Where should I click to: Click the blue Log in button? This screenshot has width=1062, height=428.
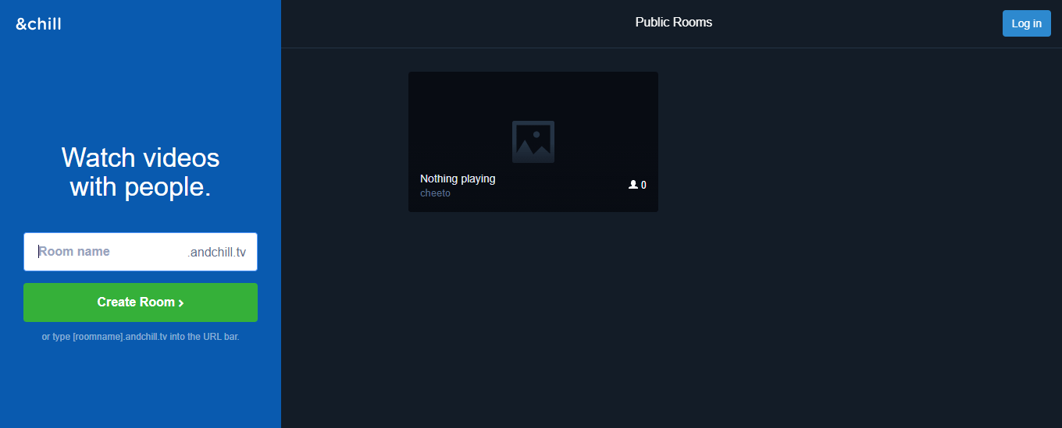(x=1026, y=23)
